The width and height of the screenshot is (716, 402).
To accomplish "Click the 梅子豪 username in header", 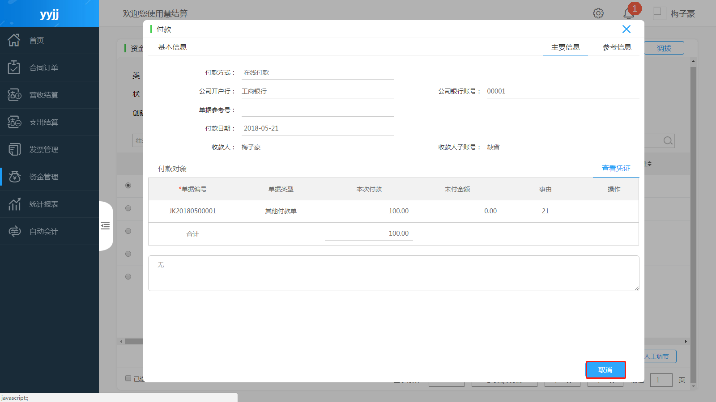I will tap(683, 14).
